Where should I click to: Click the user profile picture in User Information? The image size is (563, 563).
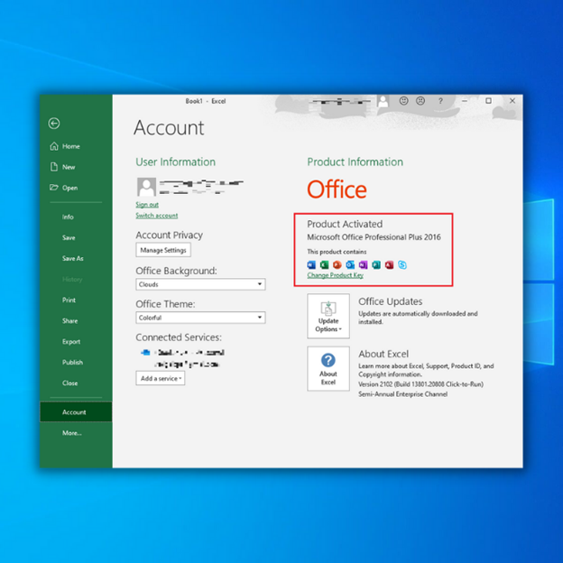click(x=146, y=187)
